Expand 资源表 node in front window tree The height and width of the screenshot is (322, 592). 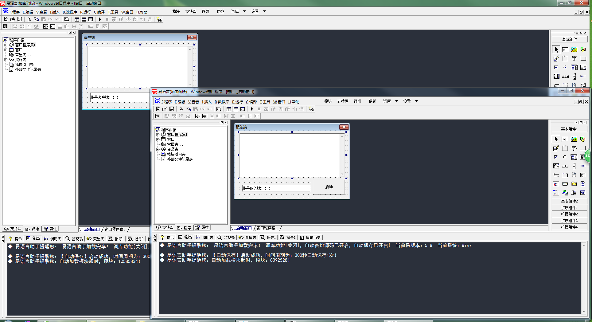pyautogui.click(x=158, y=149)
